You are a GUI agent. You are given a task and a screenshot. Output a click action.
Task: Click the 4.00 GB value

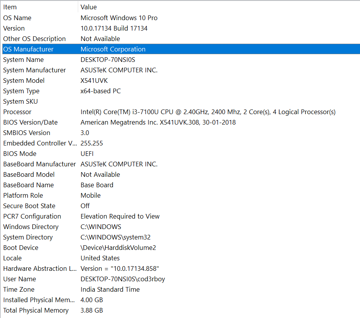point(92,300)
